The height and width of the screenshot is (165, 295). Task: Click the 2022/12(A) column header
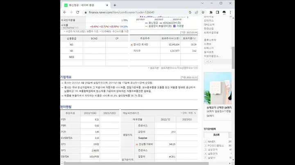point(90,113)
